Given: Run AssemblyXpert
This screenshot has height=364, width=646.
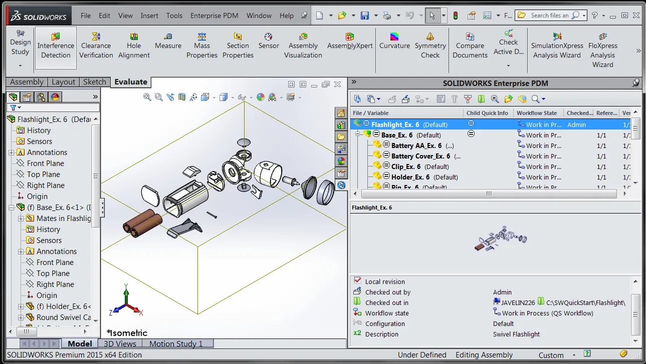Looking at the screenshot, I should [x=350, y=41].
